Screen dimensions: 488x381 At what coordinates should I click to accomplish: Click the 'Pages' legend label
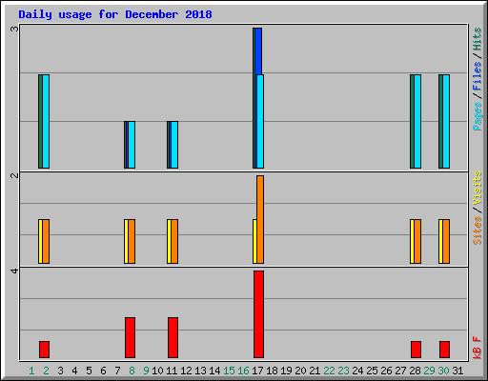[477, 116]
